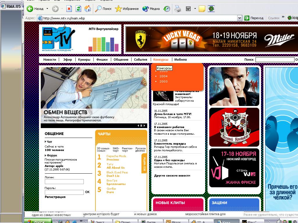Open the Другие свежие новости link
Viewport: 298px width, 223px height.
[x=172, y=176]
